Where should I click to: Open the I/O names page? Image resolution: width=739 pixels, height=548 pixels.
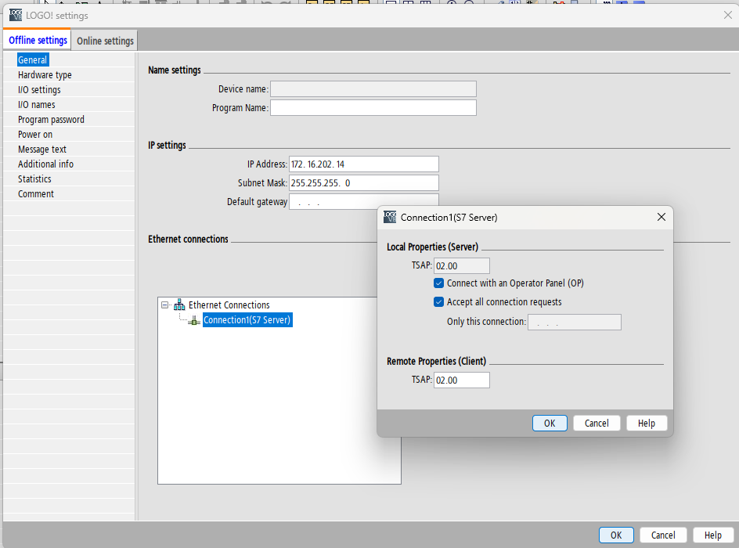click(36, 105)
